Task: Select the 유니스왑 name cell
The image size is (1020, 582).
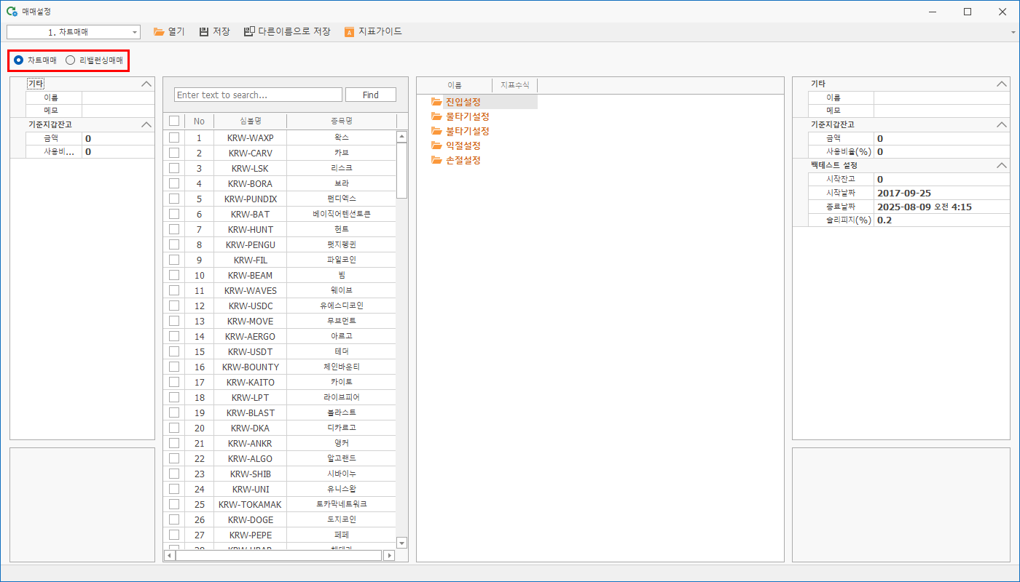Action: [342, 489]
